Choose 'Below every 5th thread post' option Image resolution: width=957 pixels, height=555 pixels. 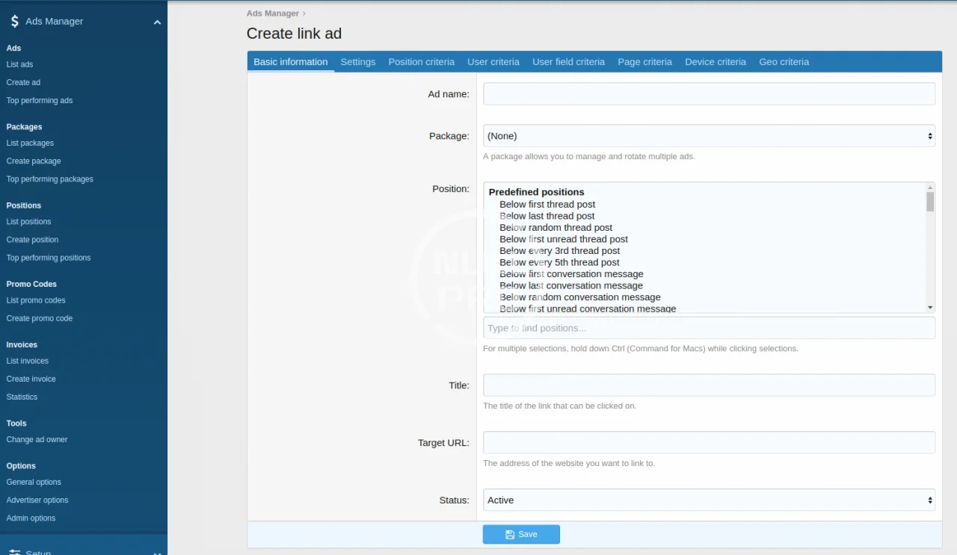click(x=559, y=262)
